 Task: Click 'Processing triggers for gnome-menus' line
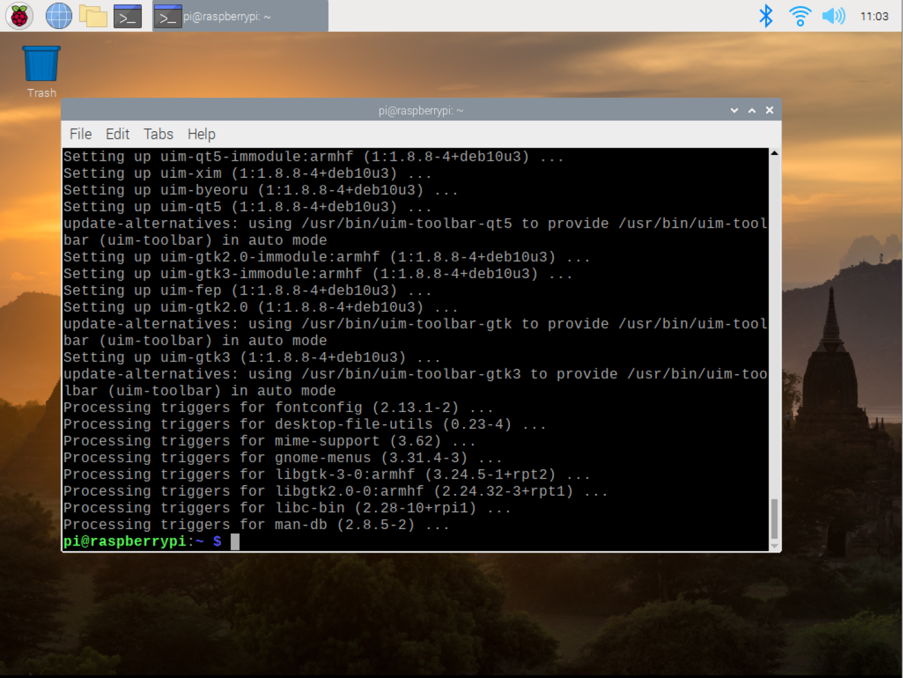(x=283, y=457)
